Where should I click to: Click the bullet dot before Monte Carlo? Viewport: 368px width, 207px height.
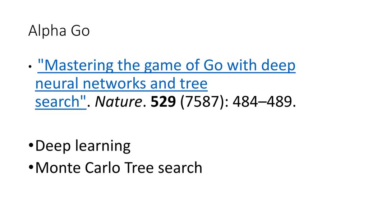(31, 167)
